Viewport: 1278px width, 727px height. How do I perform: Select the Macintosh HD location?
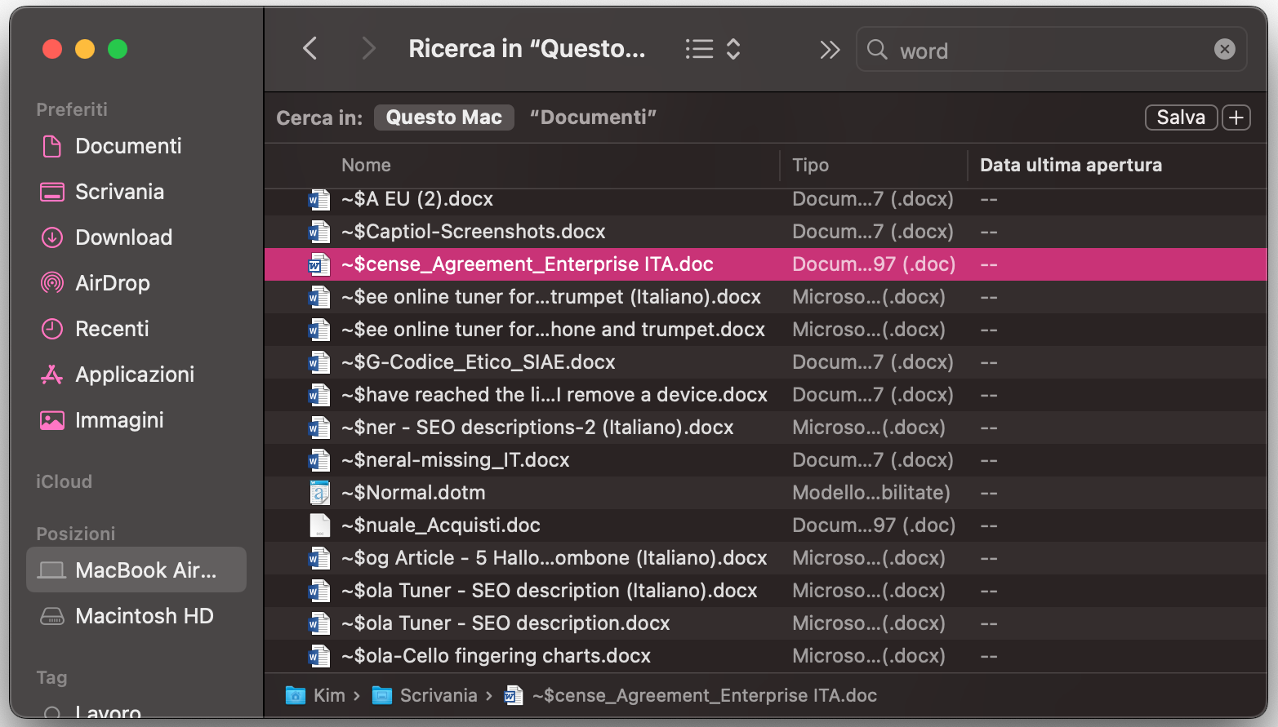pos(144,616)
